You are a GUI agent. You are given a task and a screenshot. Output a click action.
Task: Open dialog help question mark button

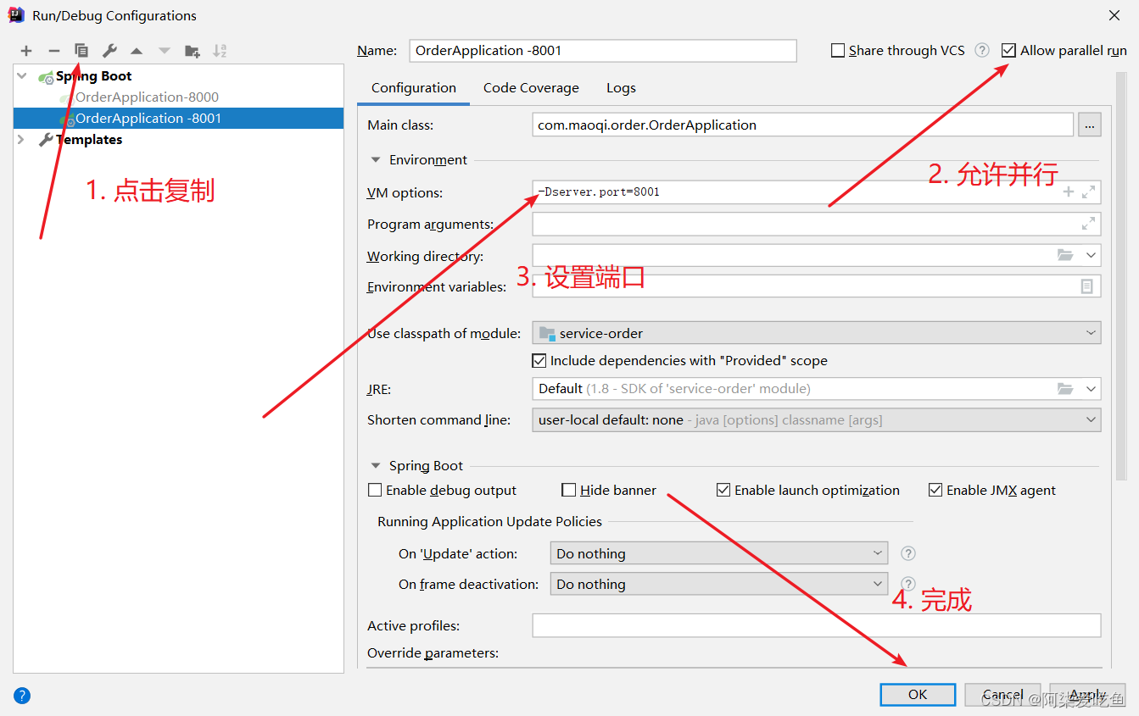[22, 696]
